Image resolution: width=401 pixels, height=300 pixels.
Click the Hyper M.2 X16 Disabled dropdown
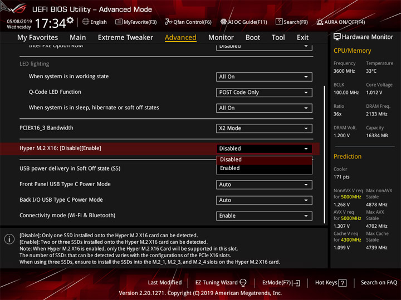point(264,149)
